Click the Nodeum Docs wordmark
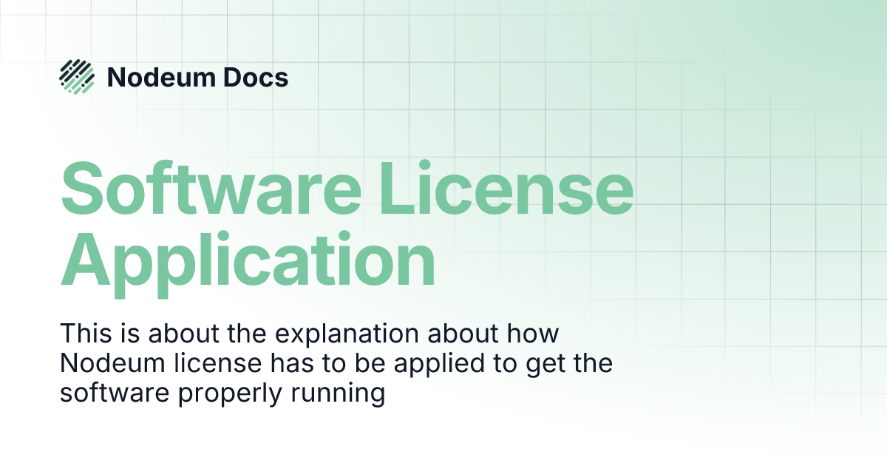Screen dimensions: 887x466 (198, 78)
